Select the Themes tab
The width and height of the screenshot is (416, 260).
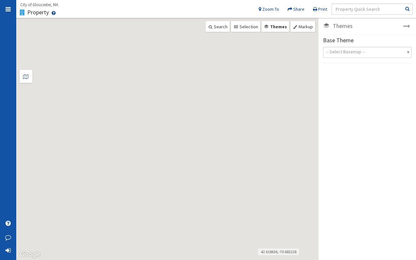tap(275, 27)
